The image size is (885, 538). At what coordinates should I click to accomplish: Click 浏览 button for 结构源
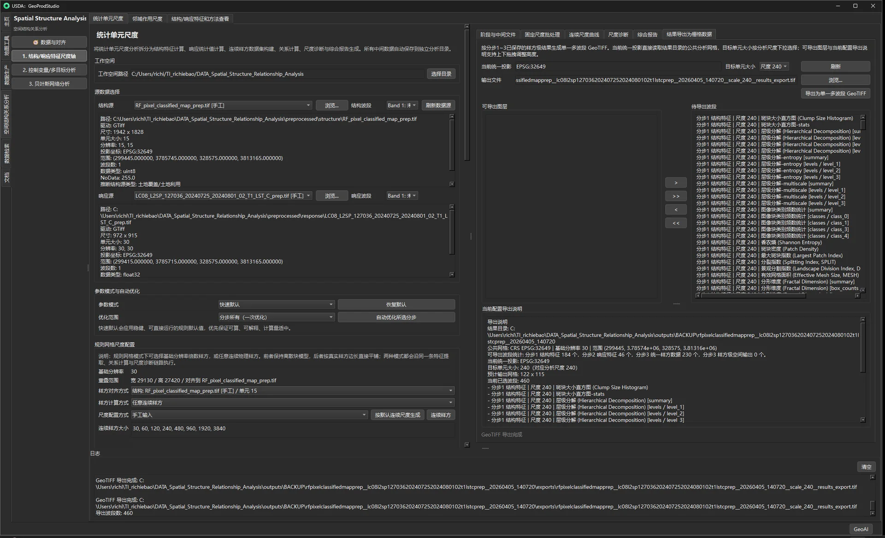coord(331,105)
